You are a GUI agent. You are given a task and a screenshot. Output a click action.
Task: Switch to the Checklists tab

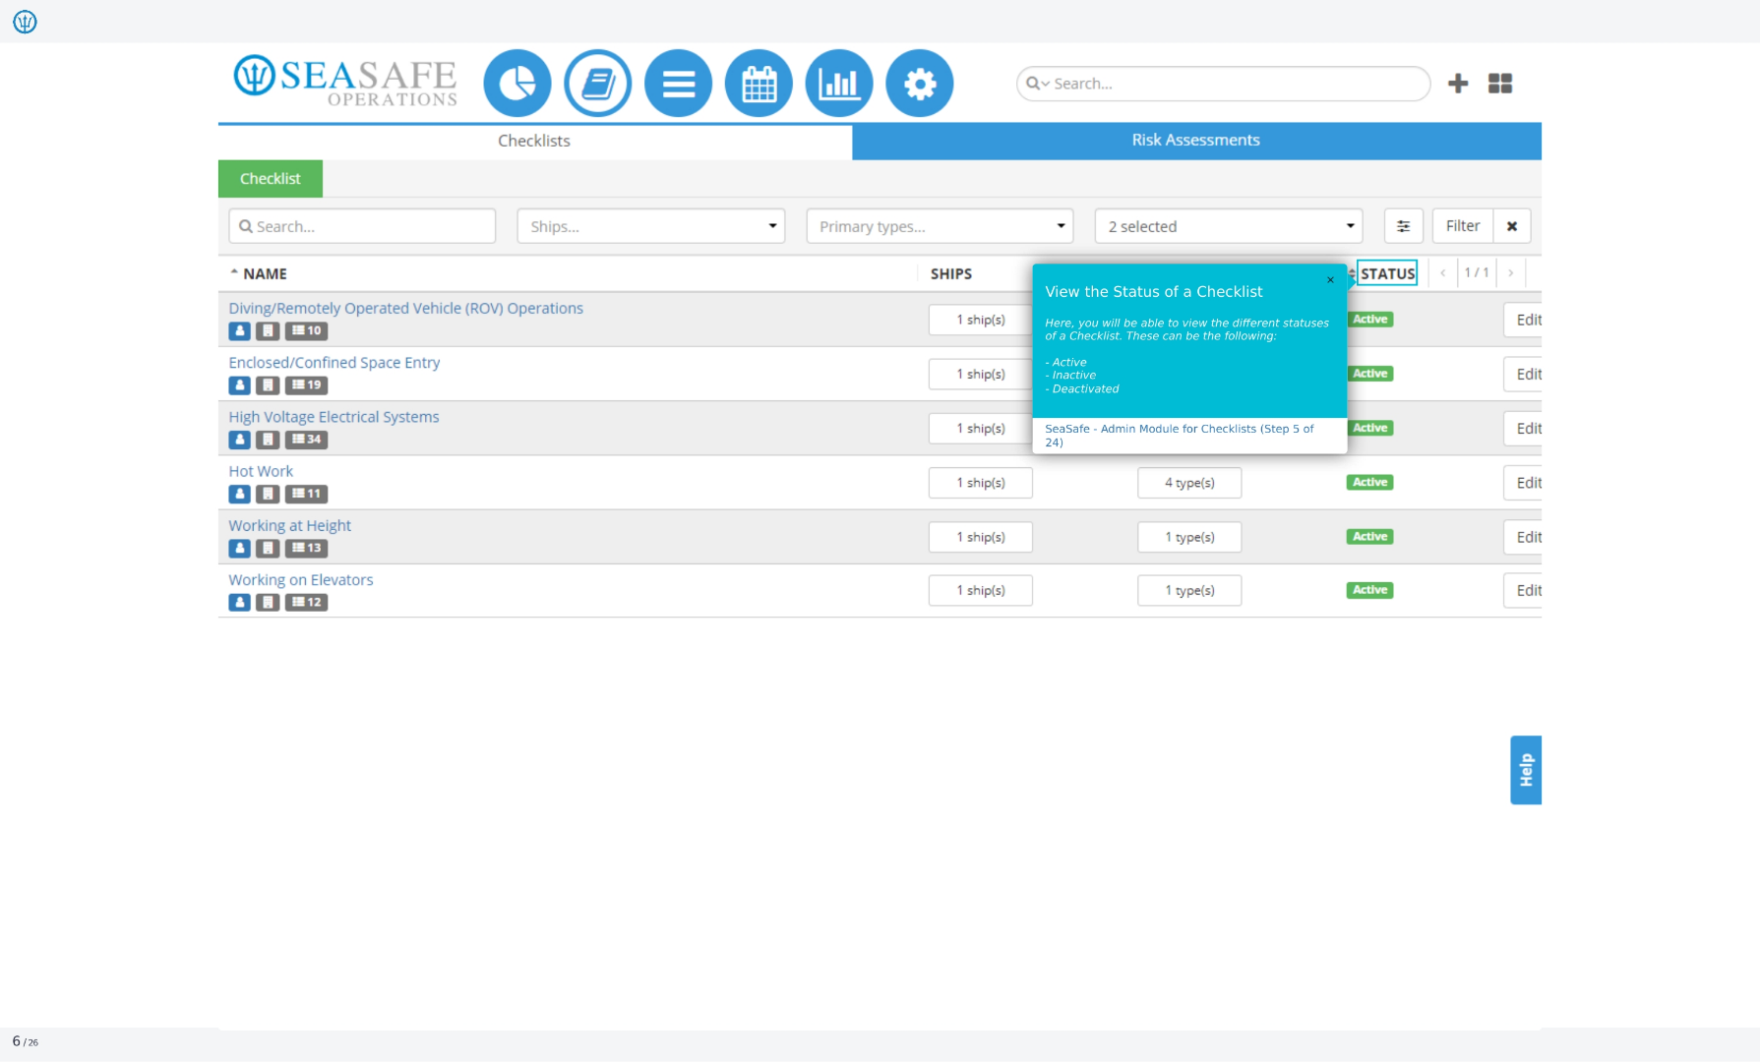[534, 141]
